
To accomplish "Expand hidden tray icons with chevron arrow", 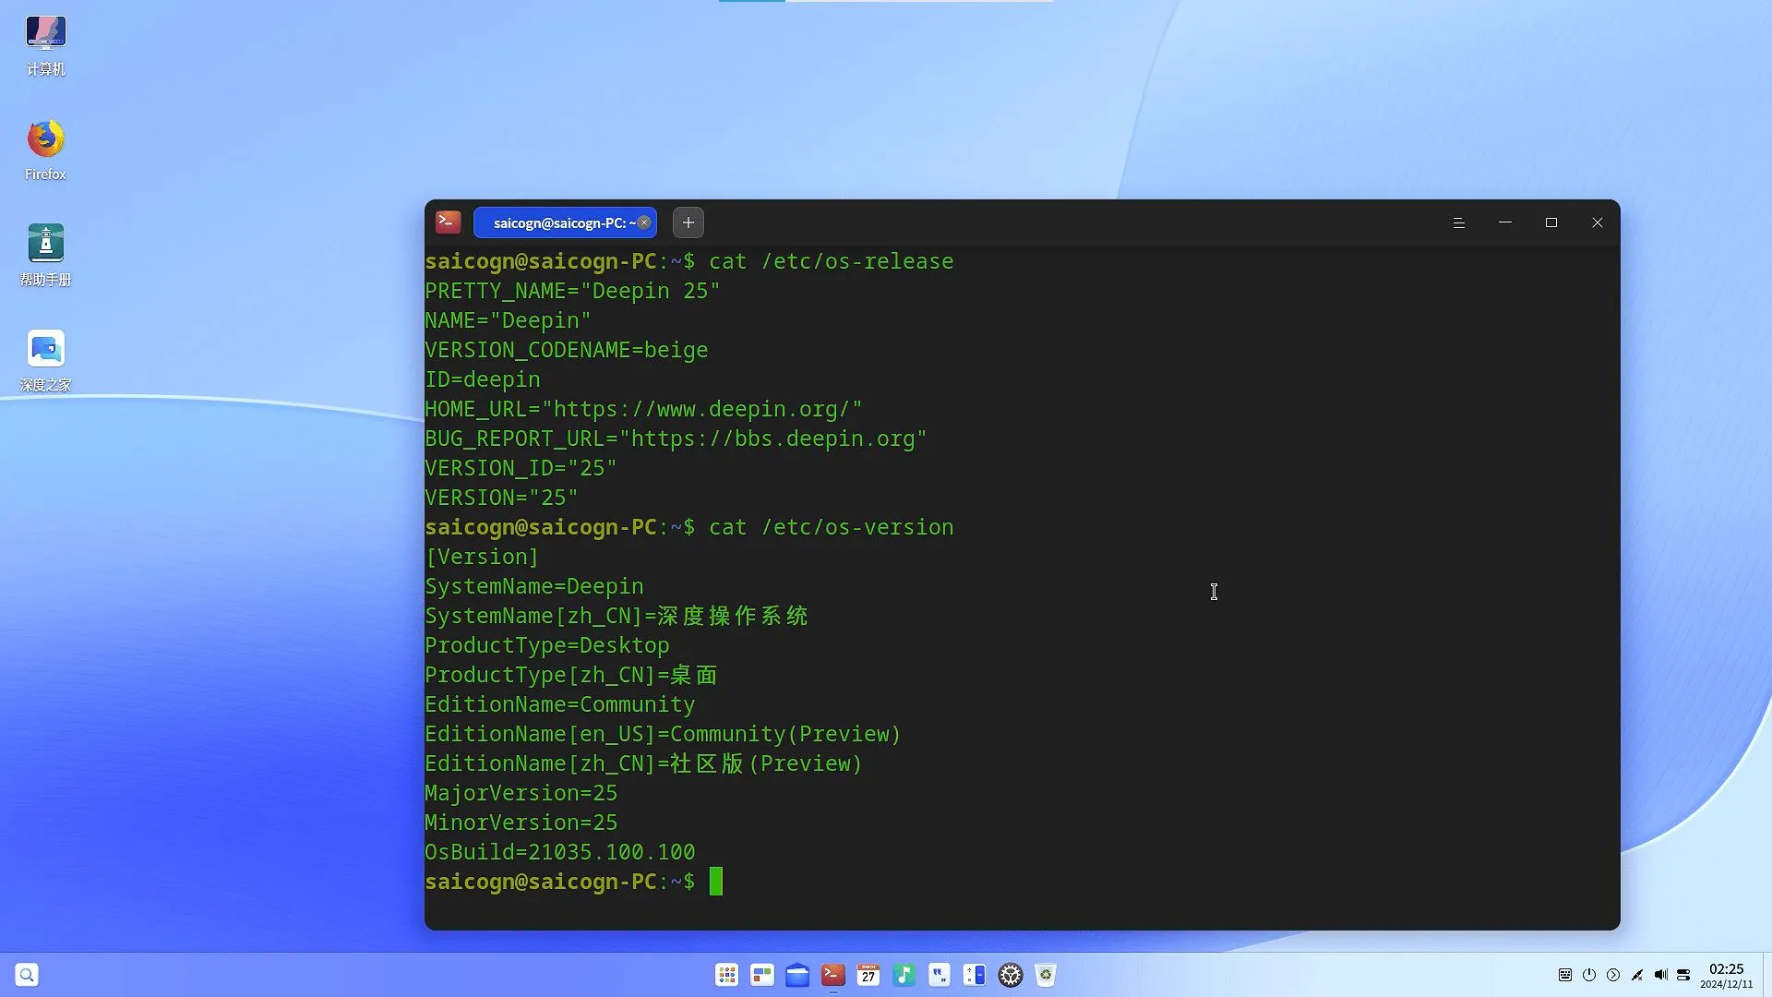I will pos(1613,974).
